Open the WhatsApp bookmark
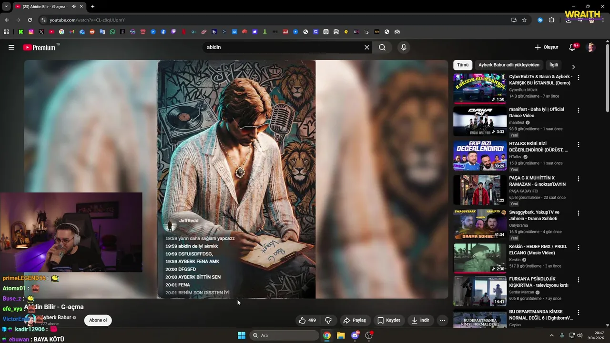The image size is (610, 343). (x=112, y=32)
